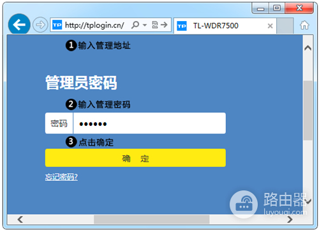Viewport: 319px width, 230px height.
Task: Close the TL-WDR7500 tab
Action: click(x=270, y=26)
